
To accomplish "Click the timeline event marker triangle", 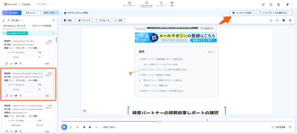I will point(207,120).
